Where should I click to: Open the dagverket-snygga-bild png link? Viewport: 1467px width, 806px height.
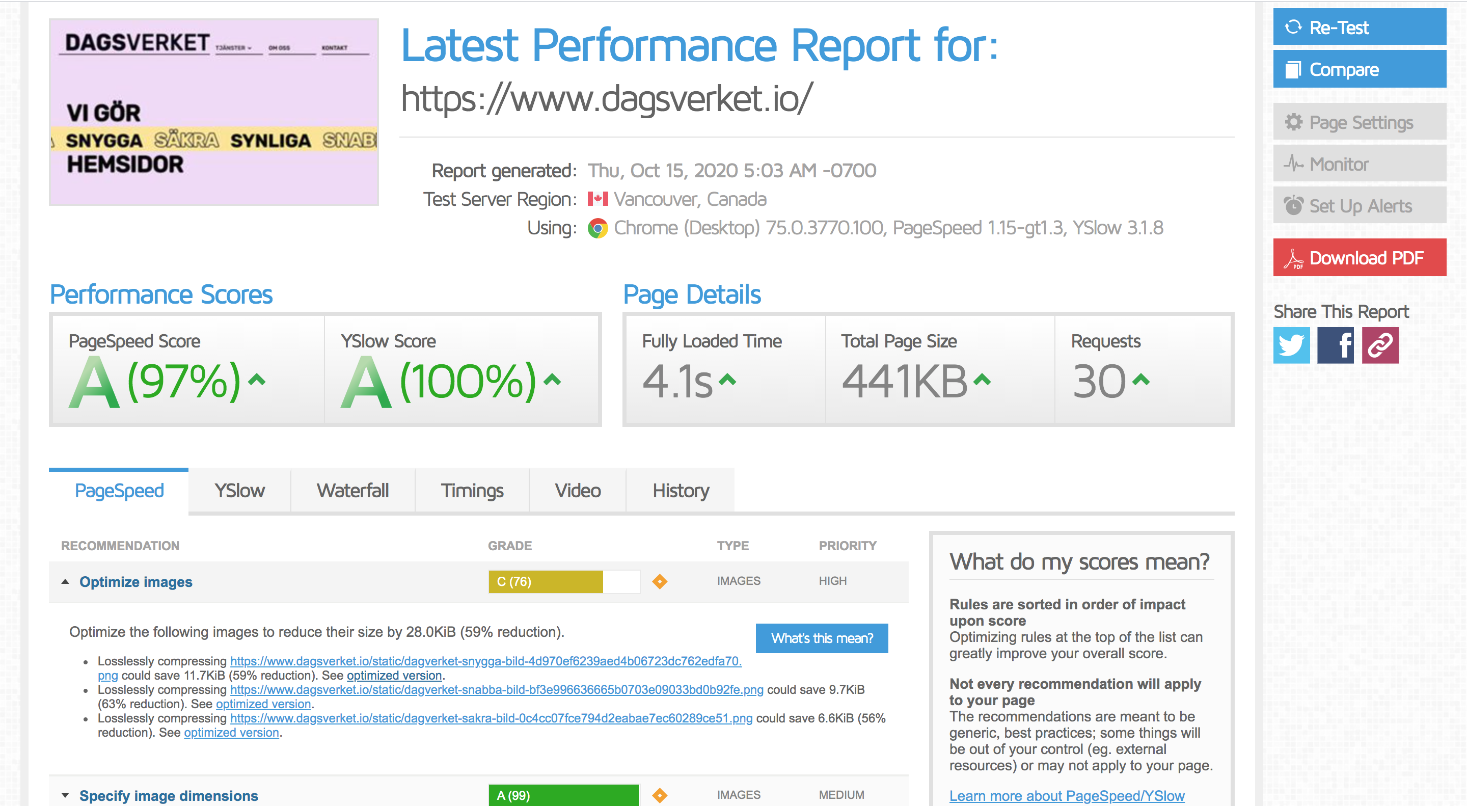[x=485, y=661]
